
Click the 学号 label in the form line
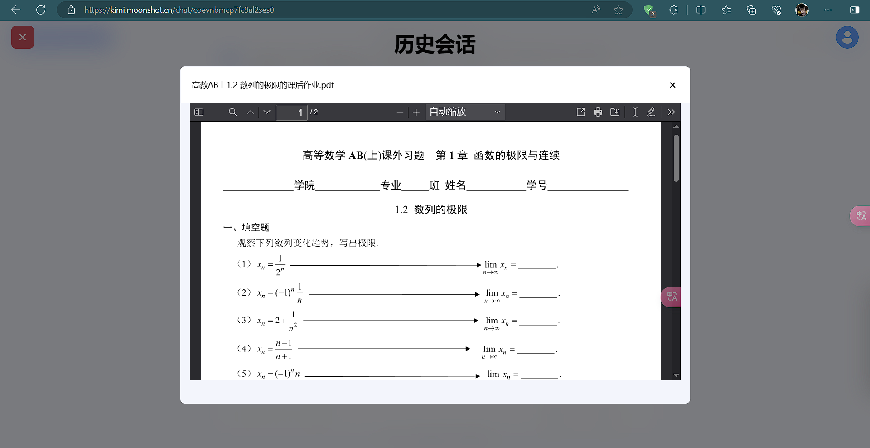(x=536, y=185)
